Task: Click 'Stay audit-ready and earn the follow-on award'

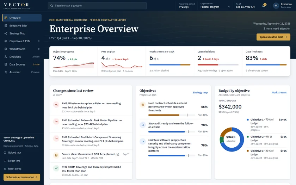Action: (171, 125)
